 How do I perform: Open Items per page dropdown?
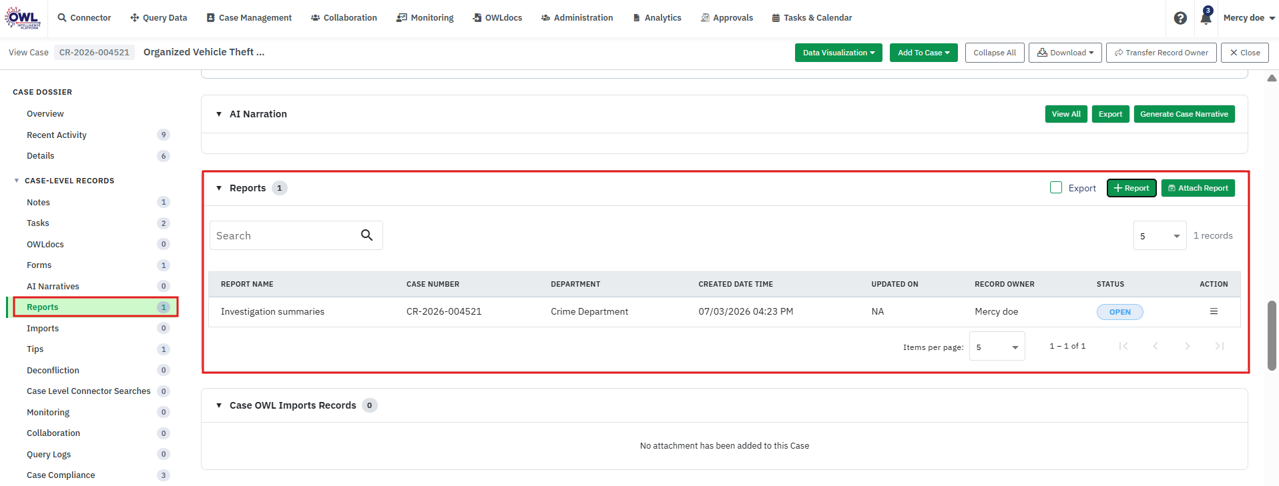[x=997, y=346]
